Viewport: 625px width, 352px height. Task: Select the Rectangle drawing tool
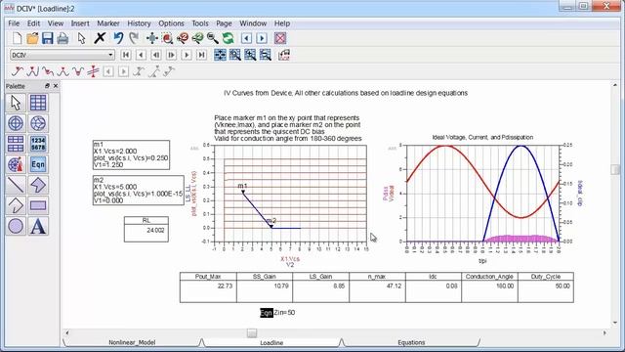point(38,205)
